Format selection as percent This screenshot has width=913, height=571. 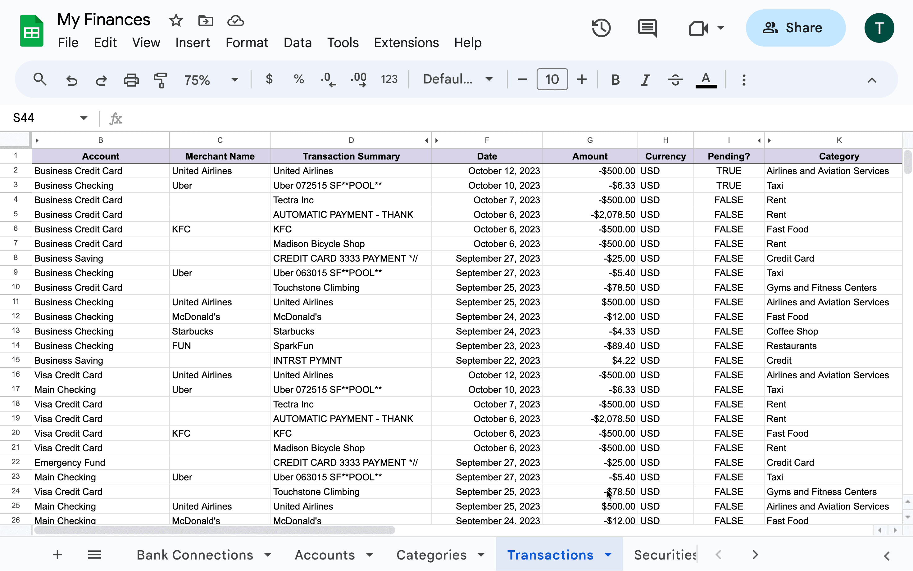point(298,79)
